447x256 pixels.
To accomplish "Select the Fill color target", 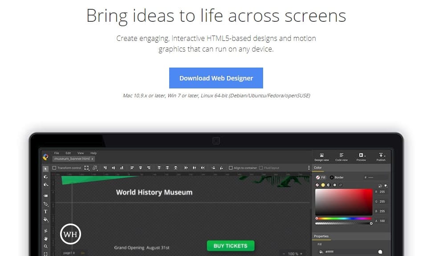I will coord(321,177).
